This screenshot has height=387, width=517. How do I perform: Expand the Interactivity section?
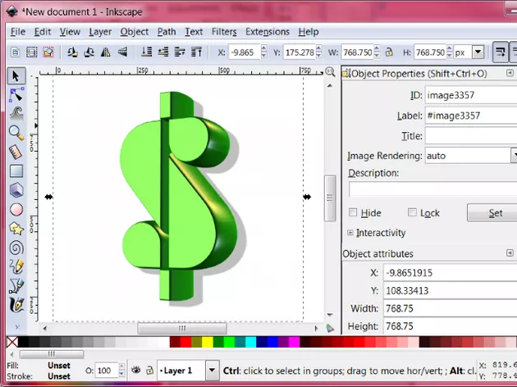coord(351,234)
